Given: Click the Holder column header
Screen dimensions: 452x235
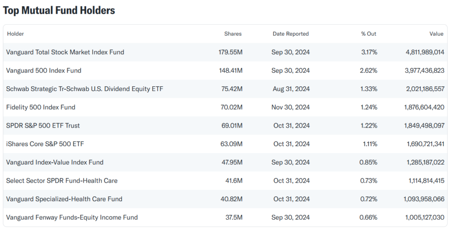Looking at the screenshot, I should pos(15,34).
